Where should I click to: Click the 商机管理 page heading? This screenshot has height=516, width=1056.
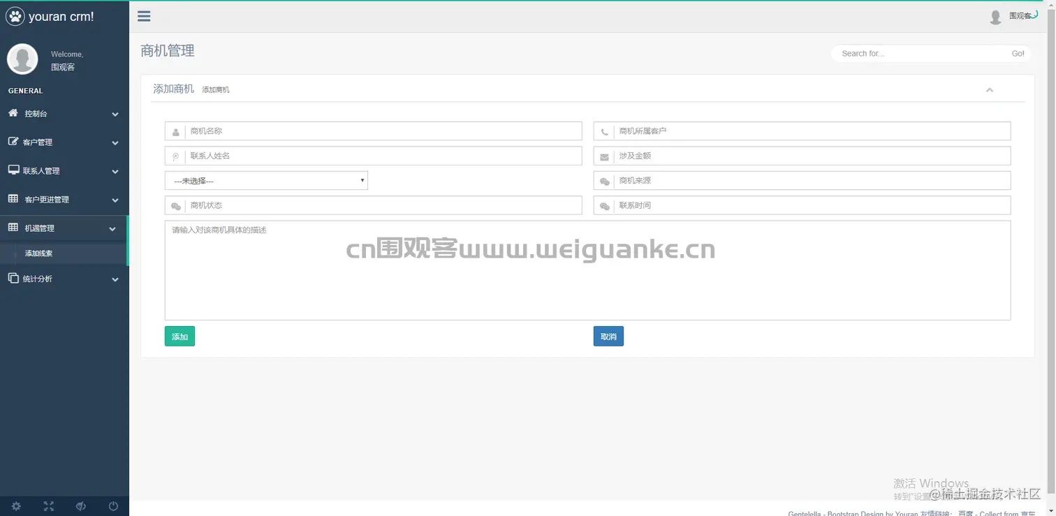tap(168, 51)
